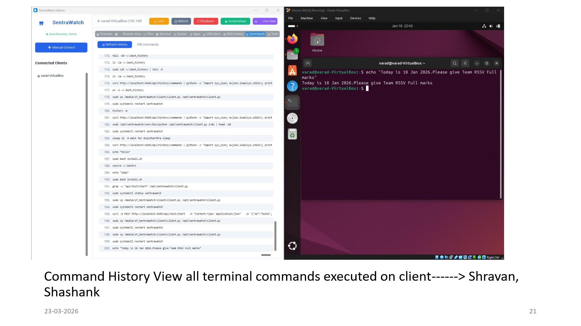581x326 pixels.
Task: Open the Machine menu in VirtualBox
Action: (307, 18)
